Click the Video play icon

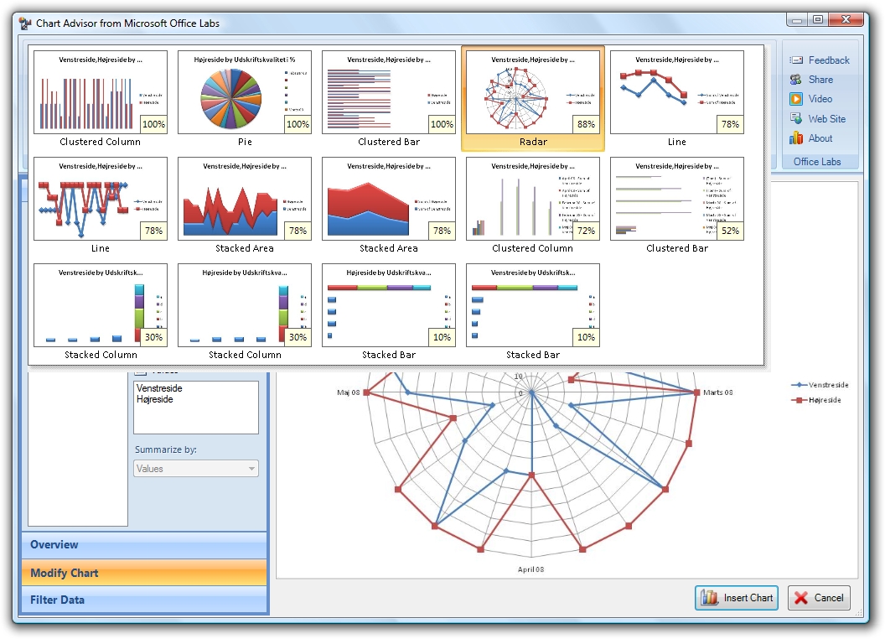(796, 99)
